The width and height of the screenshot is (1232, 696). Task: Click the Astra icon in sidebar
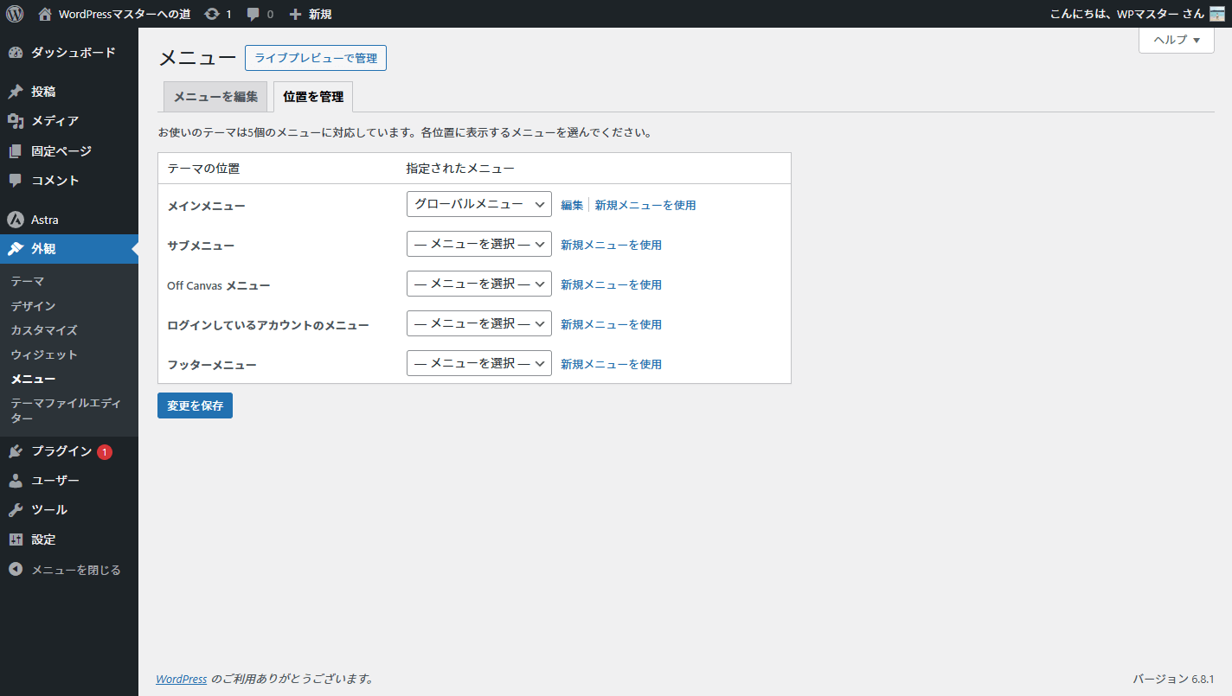(x=16, y=220)
